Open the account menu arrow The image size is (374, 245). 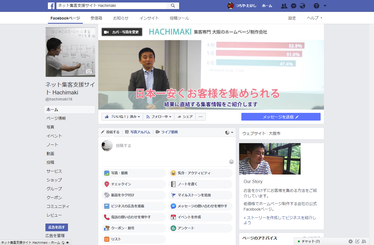tap(325, 6)
